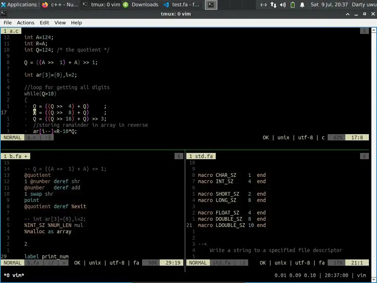This screenshot has height=283, width=377.
Task: Check the battery status tray icon
Action: click(x=293, y=4)
